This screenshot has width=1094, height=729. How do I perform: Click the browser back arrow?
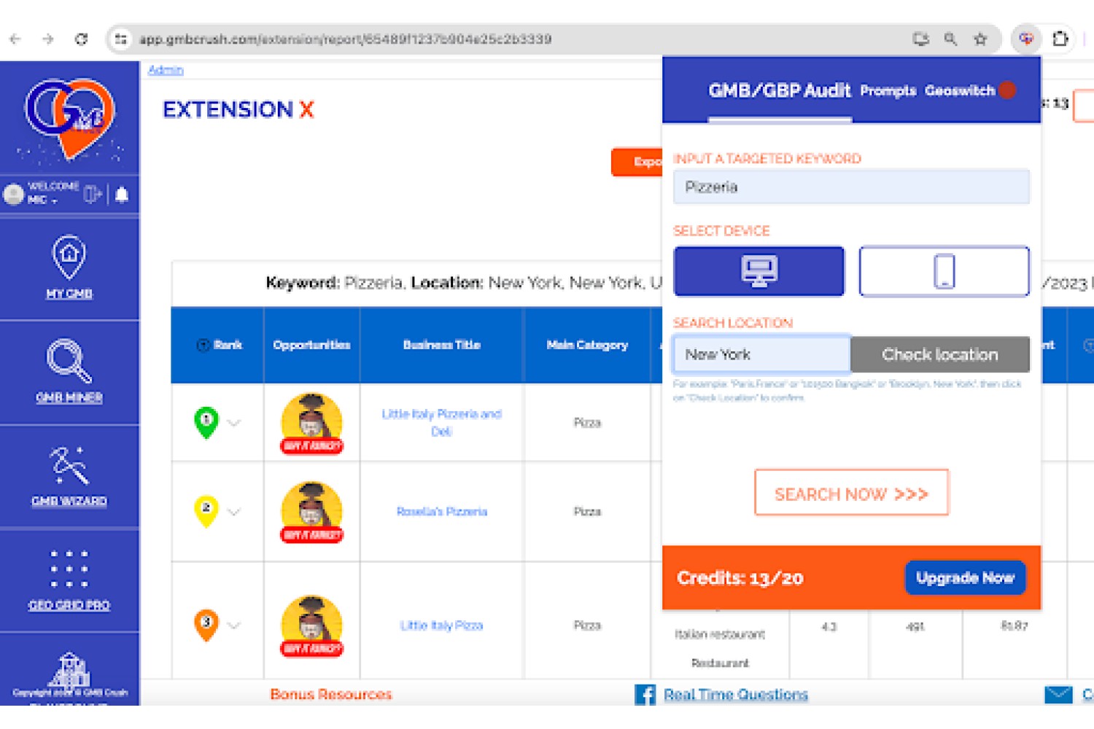[x=15, y=39]
